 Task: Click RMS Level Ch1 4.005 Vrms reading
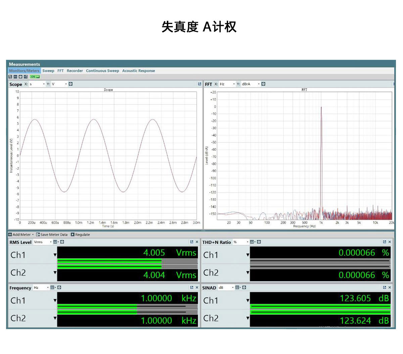pos(170,253)
